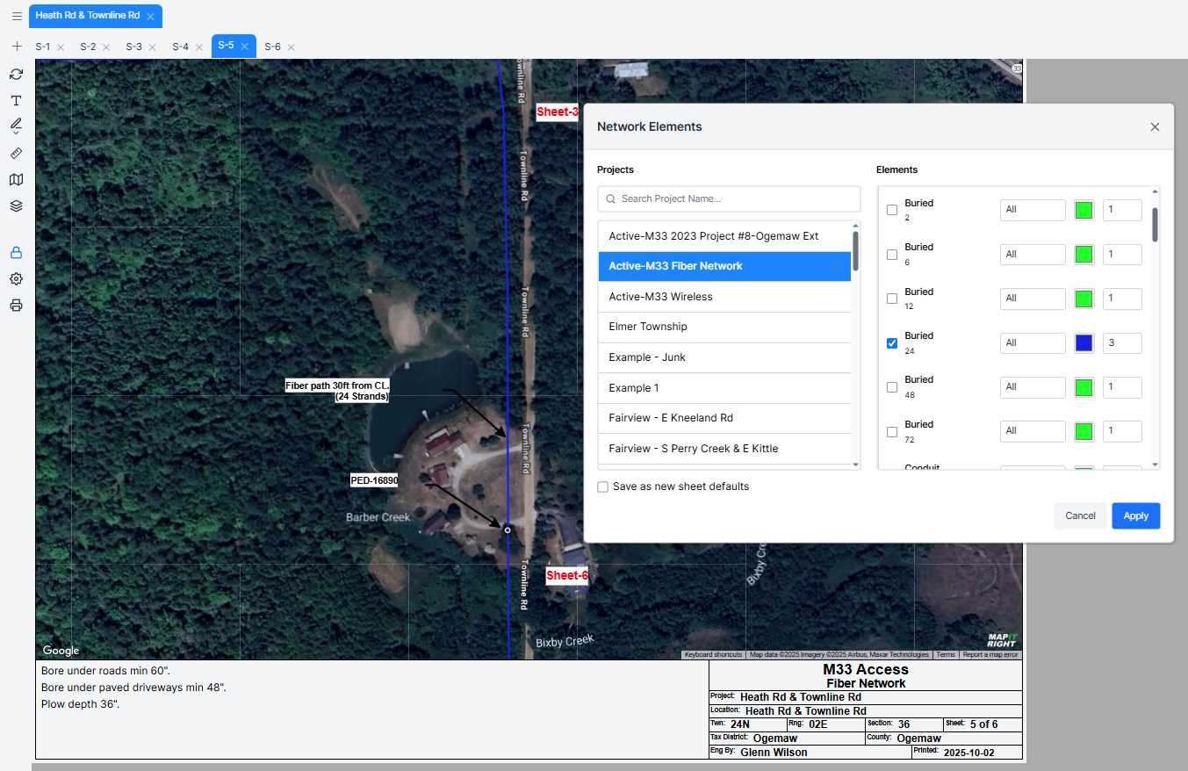Click the blue Lock icon

[16, 252]
